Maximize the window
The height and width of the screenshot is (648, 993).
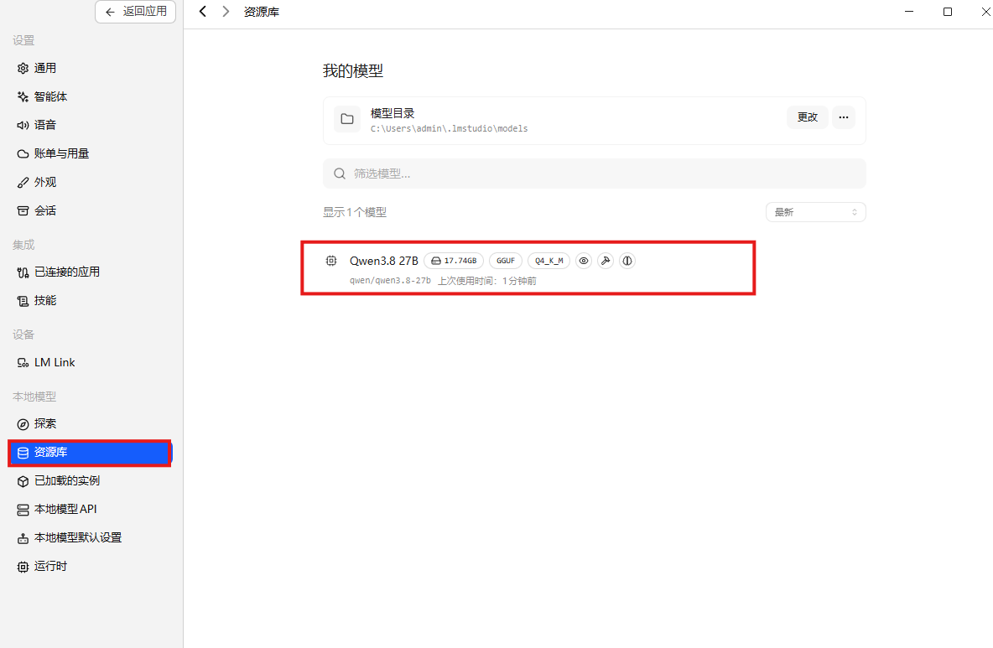pyautogui.click(x=948, y=12)
